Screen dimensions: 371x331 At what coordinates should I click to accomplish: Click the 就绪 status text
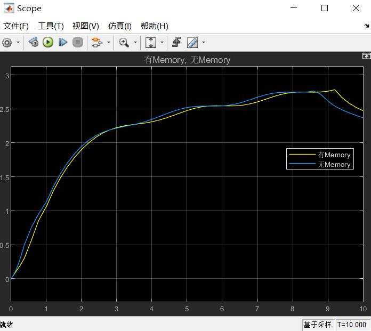(x=6, y=325)
